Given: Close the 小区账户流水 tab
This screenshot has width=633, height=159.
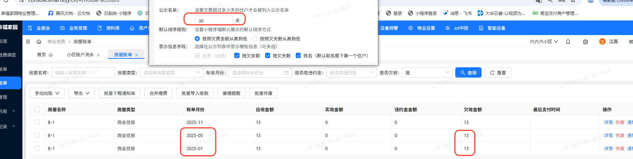Looking at the screenshot, I should pyautogui.click(x=98, y=55).
